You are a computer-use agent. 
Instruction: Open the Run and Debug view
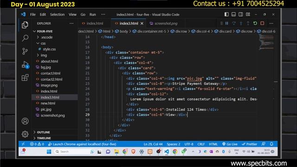click(x=25, y=64)
